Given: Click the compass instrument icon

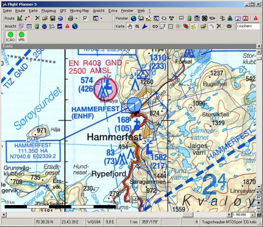Looking at the screenshot, I should pyautogui.click(x=204, y=18).
